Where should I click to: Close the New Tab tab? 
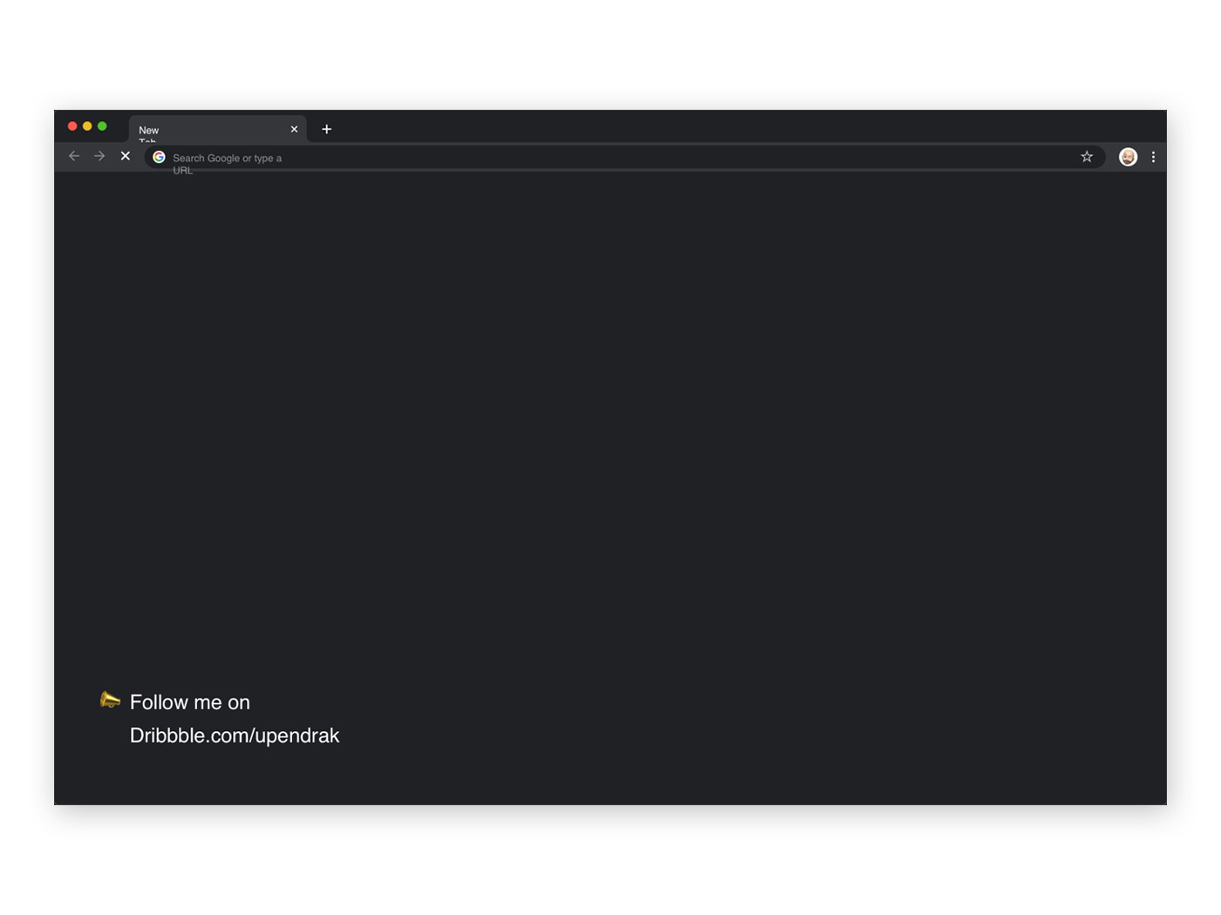point(294,129)
